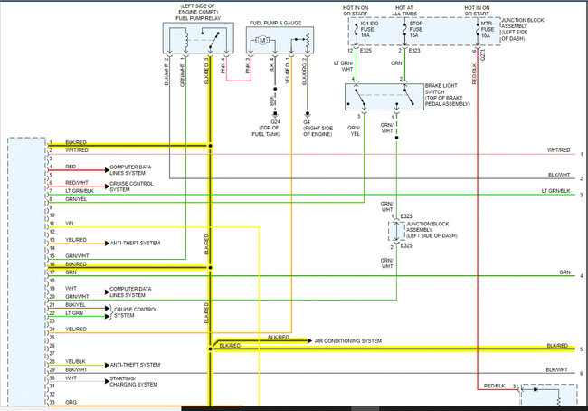Click ANTI-THEFT SYSTEM next to YEL/BLK wire
Screen dimensions: 588x411
tap(135, 365)
